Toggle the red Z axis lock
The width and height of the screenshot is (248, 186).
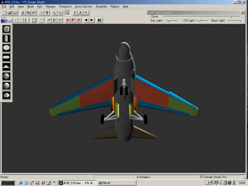(x=79, y=20)
